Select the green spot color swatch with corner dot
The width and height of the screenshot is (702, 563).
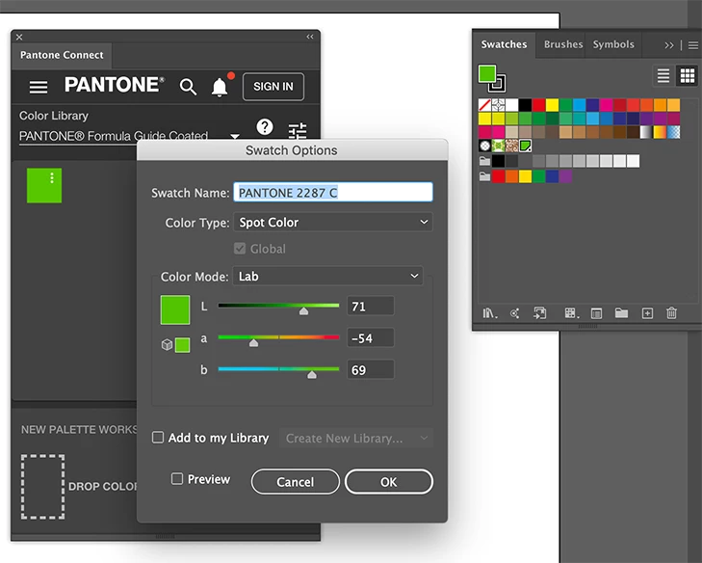(x=525, y=146)
